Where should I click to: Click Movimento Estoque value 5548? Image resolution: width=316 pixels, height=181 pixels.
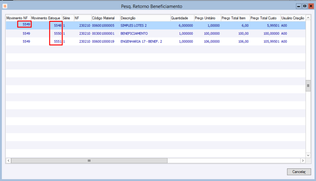pyautogui.click(x=58, y=26)
